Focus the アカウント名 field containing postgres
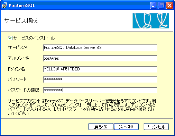 point(100,59)
